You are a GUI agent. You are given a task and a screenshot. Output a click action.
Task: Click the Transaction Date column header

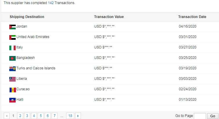pyautogui.click(x=192, y=17)
